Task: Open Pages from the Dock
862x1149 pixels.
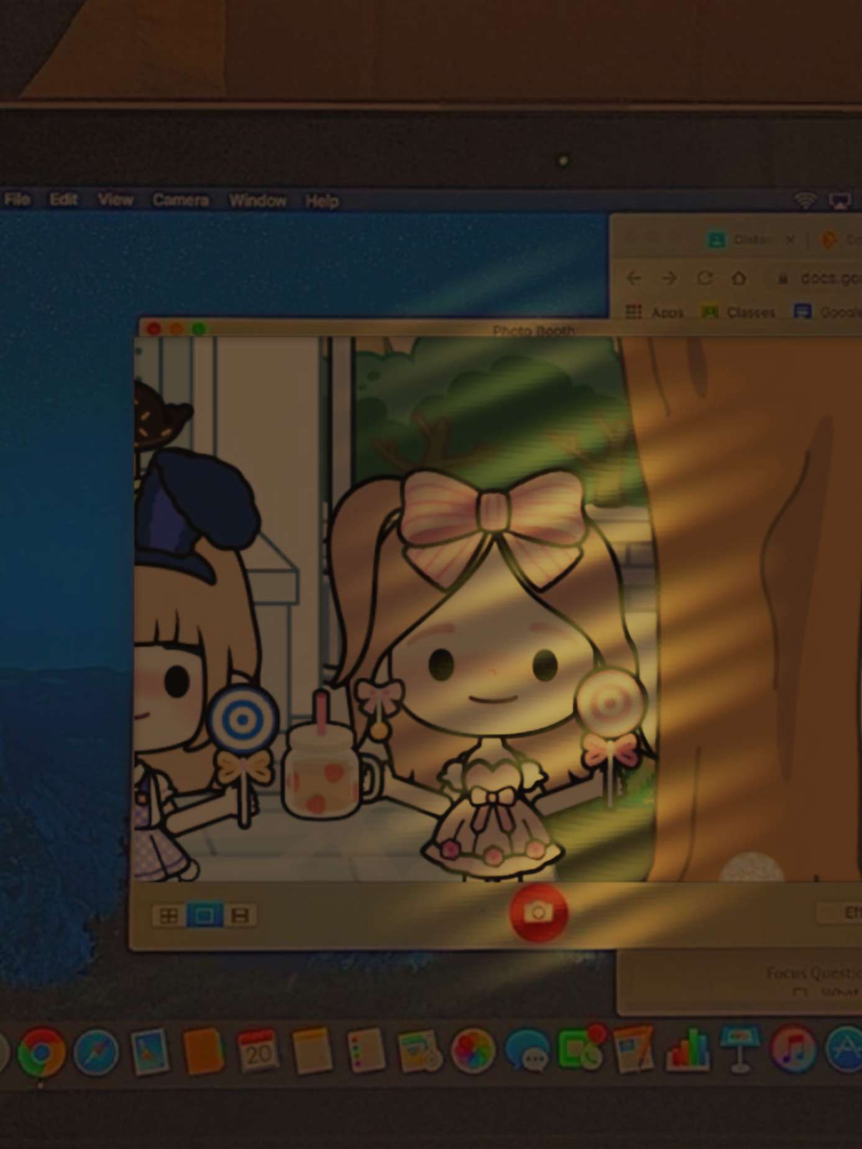Action: (x=633, y=1049)
